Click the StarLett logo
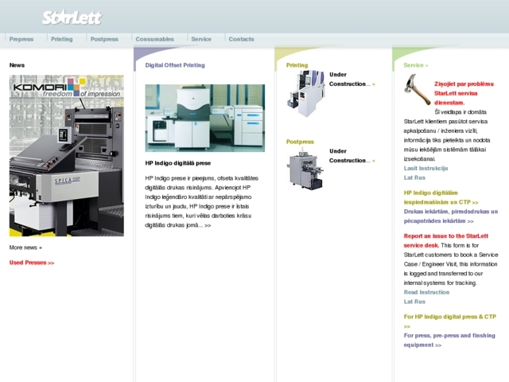 [x=72, y=17]
